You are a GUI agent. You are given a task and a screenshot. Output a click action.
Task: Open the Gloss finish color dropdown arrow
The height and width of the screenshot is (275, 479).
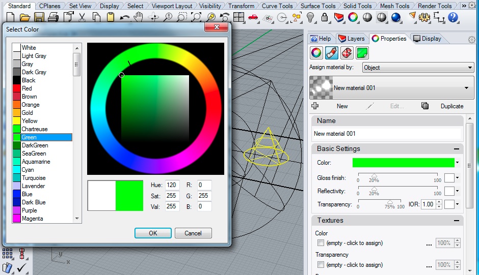pyautogui.click(x=457, y=178)
